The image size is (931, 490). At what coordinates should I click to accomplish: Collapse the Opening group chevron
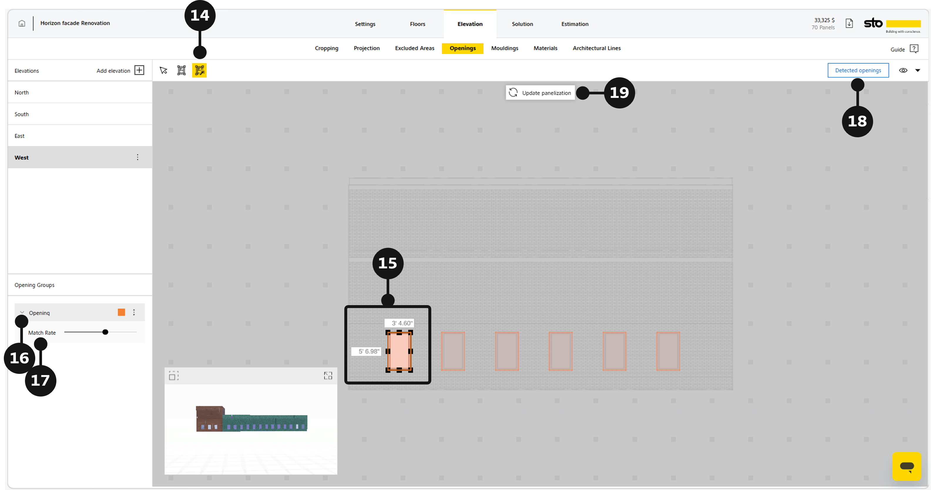pyautogui.click(x=22, y=312)
